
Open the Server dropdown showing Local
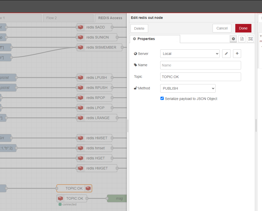click(x=190, y=54)
